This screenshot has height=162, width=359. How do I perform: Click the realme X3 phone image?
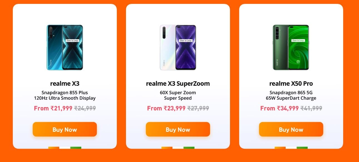coord(65,47)
